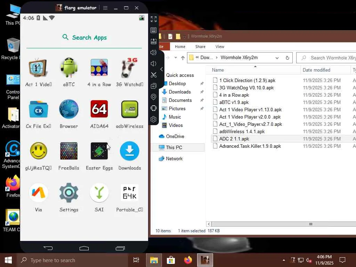The width and height of the screenshot is (356, 267).
Task: Refresh the Wormhole X6ry2m folder
Action: [288, 58]
